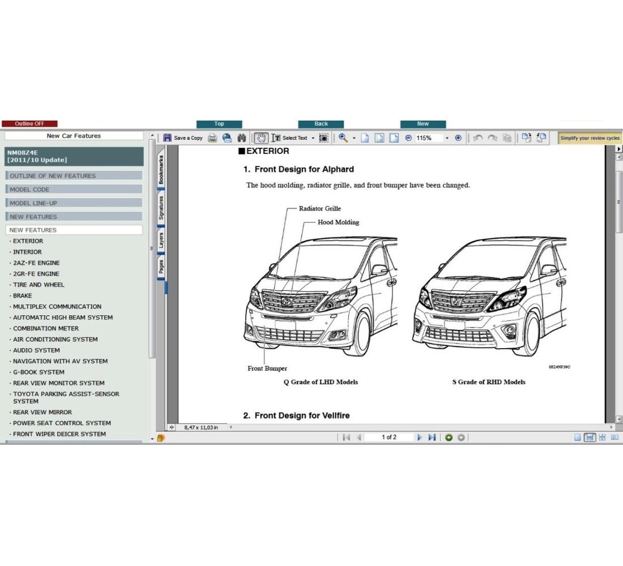Open the MULTIPLEX COMMUNICATION link
Viewport: 623px width, 566px height.
57,307
